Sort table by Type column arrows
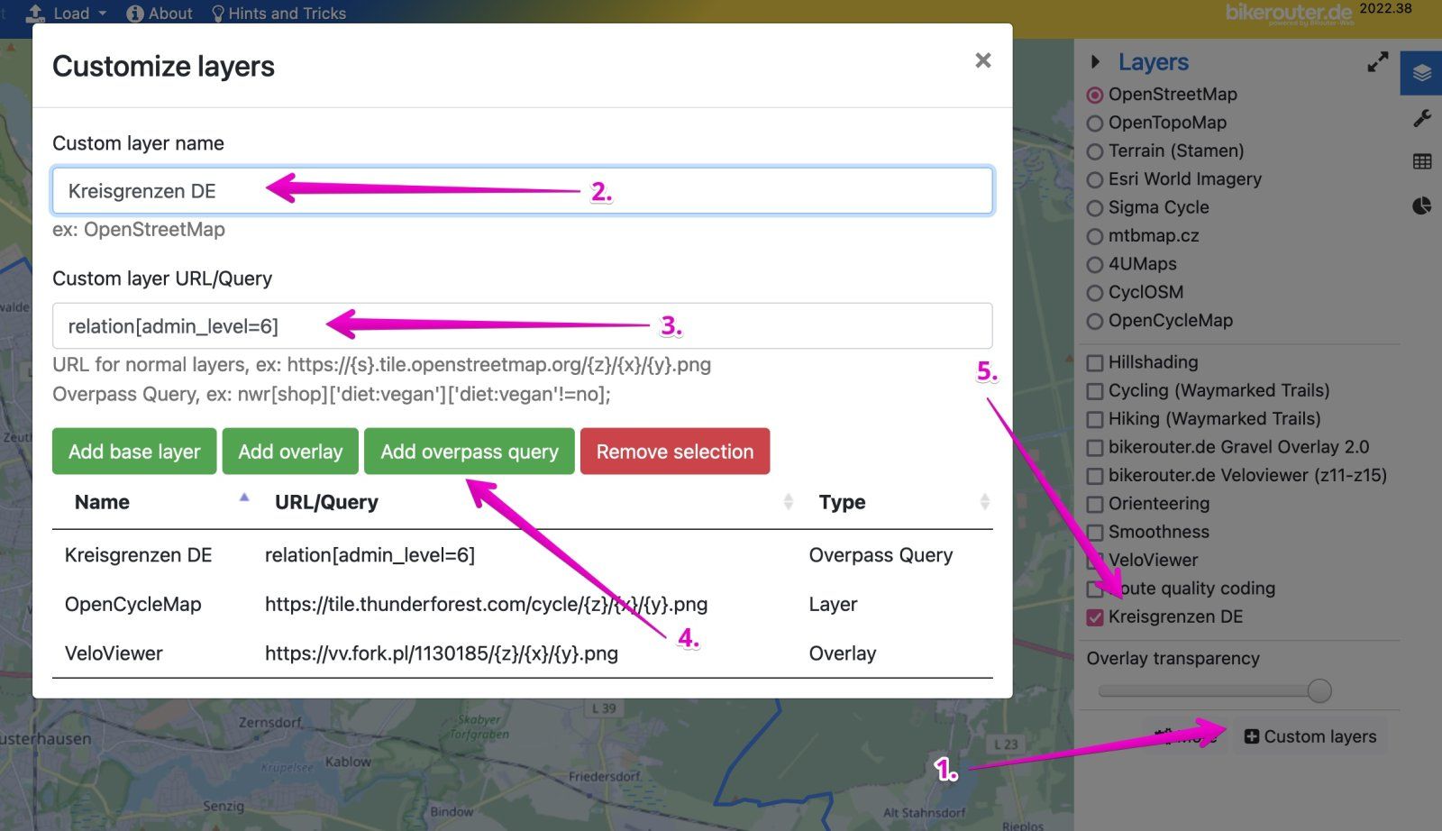 [984, 502]
